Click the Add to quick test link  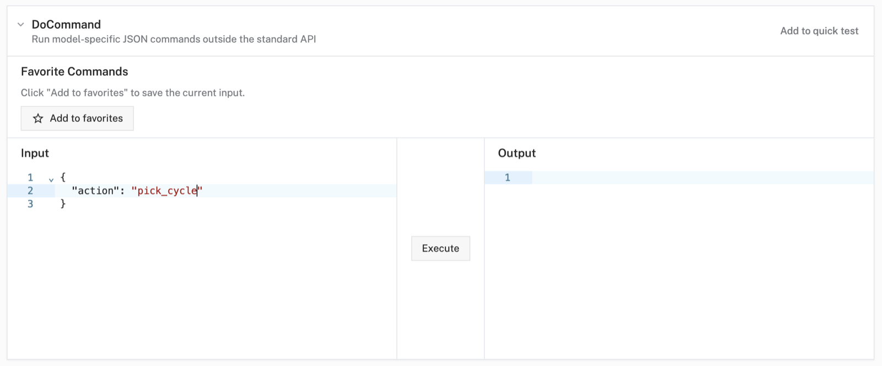(x=819, y=31)
